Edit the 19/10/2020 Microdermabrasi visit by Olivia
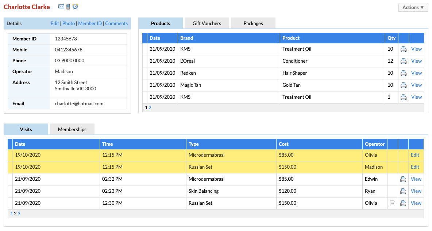The width and height of the screenshot is (432, 231). click(x=415, y=155)
